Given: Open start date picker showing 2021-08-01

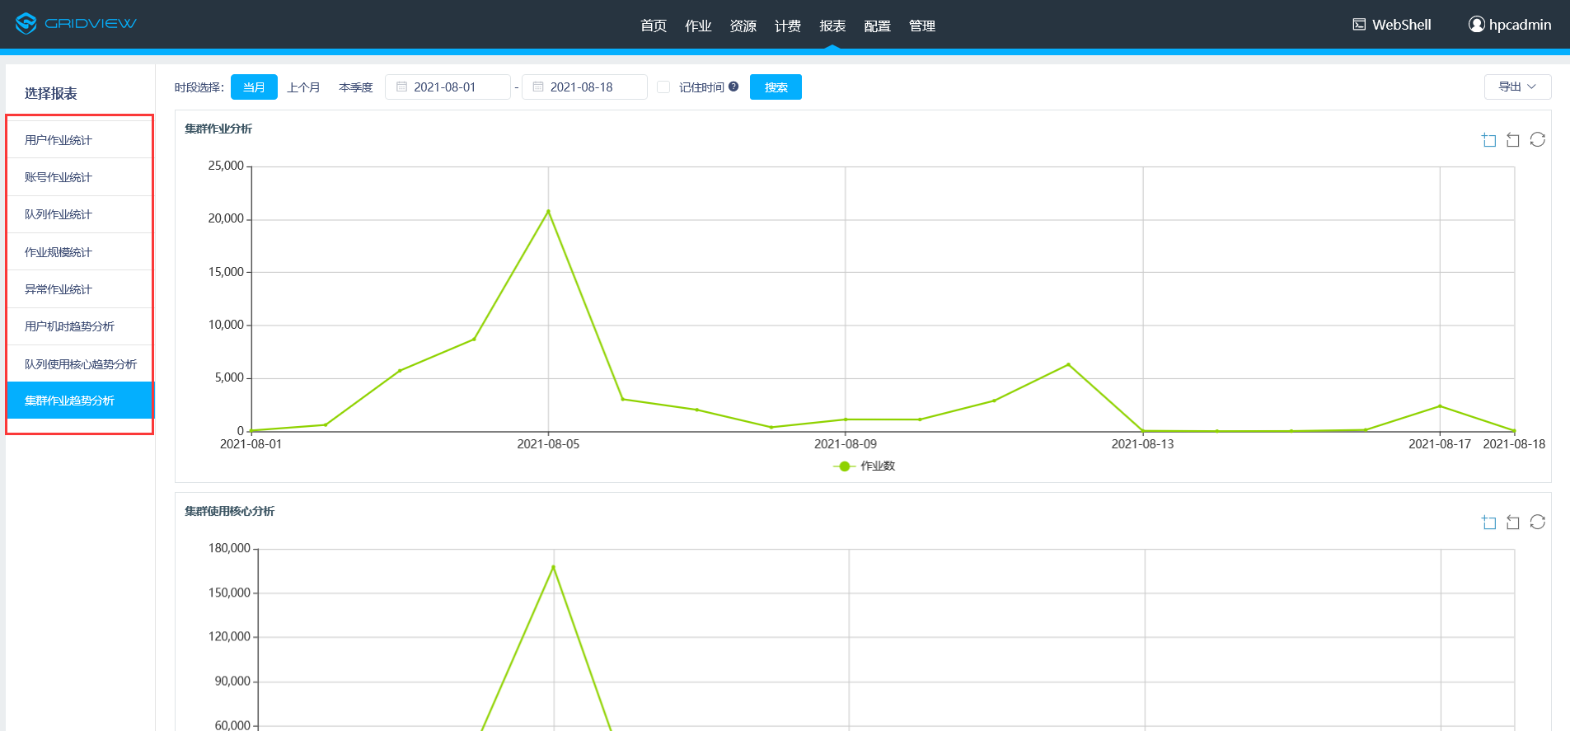Looking at the screenshot, I should tap(448, 87).
